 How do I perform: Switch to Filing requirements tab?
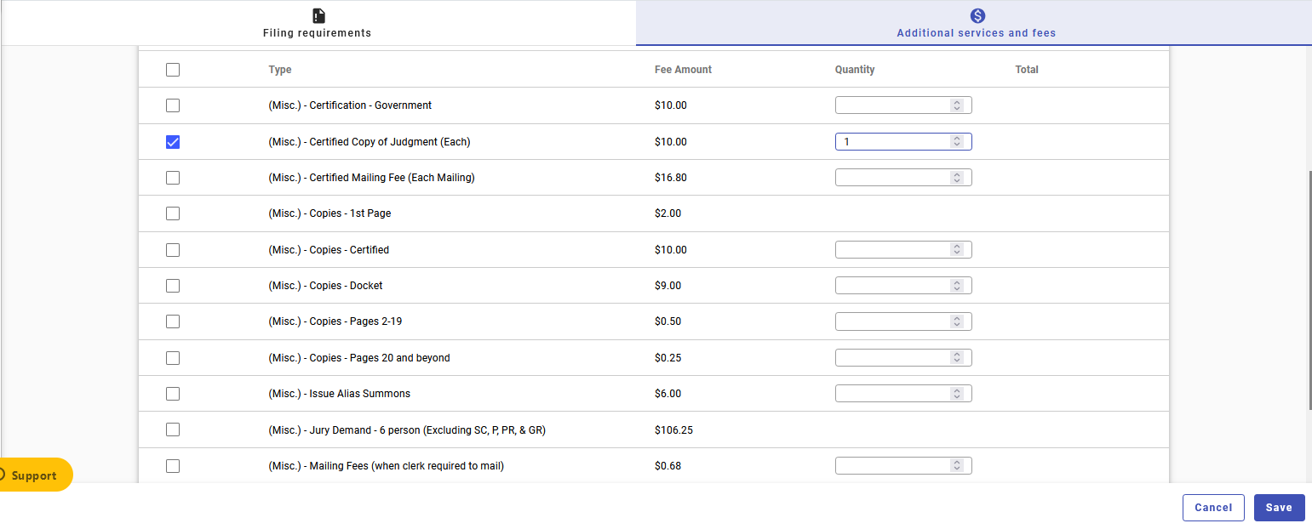[x=317, y=33]
